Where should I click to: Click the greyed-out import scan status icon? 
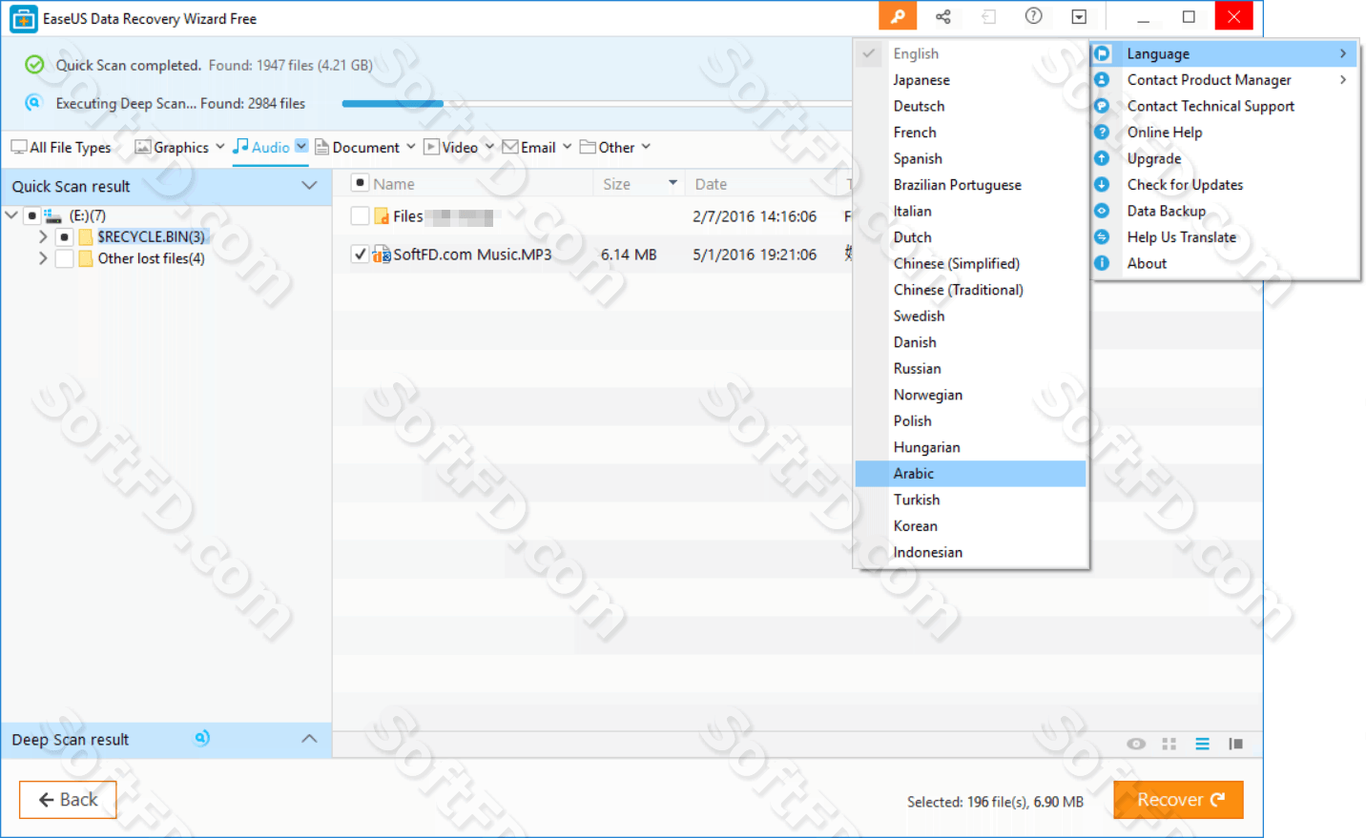[x=988, y=16]
